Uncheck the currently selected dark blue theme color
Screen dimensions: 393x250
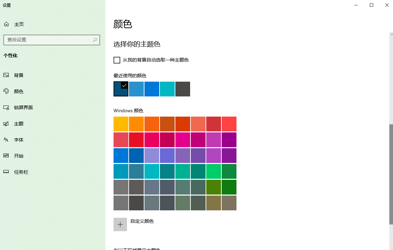pyautogui.click(x=121, y=89)
